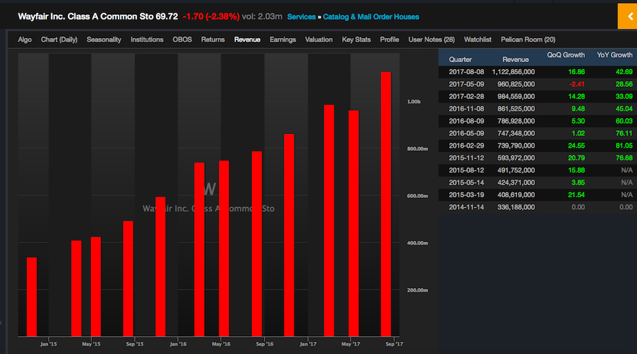Click the Jan '16 axis label

point(178,344)
